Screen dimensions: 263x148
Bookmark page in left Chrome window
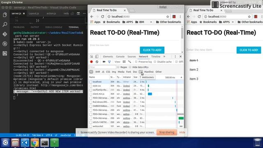click(168, 16)
